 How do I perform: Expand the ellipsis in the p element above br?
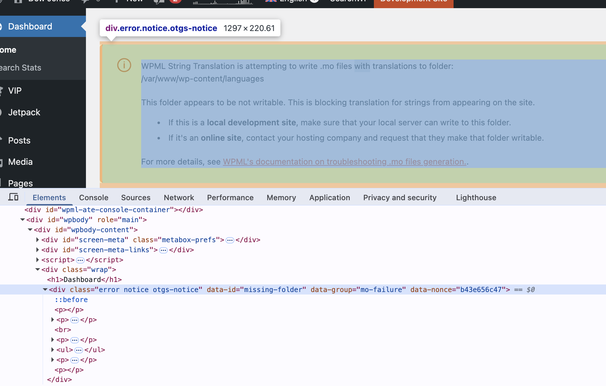click(75, 320)
